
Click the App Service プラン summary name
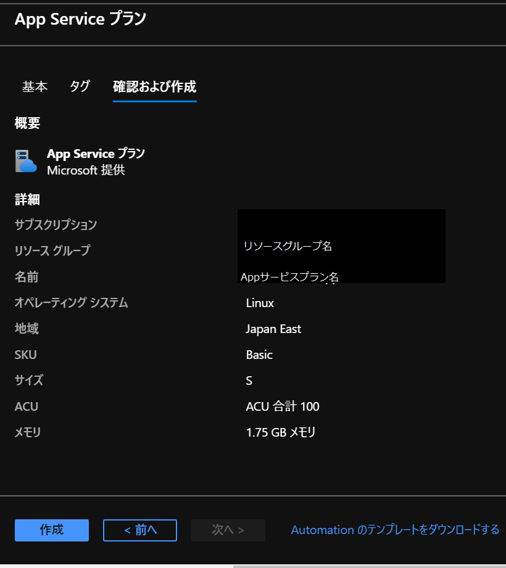pyautogui.click(x=96, y=154)
